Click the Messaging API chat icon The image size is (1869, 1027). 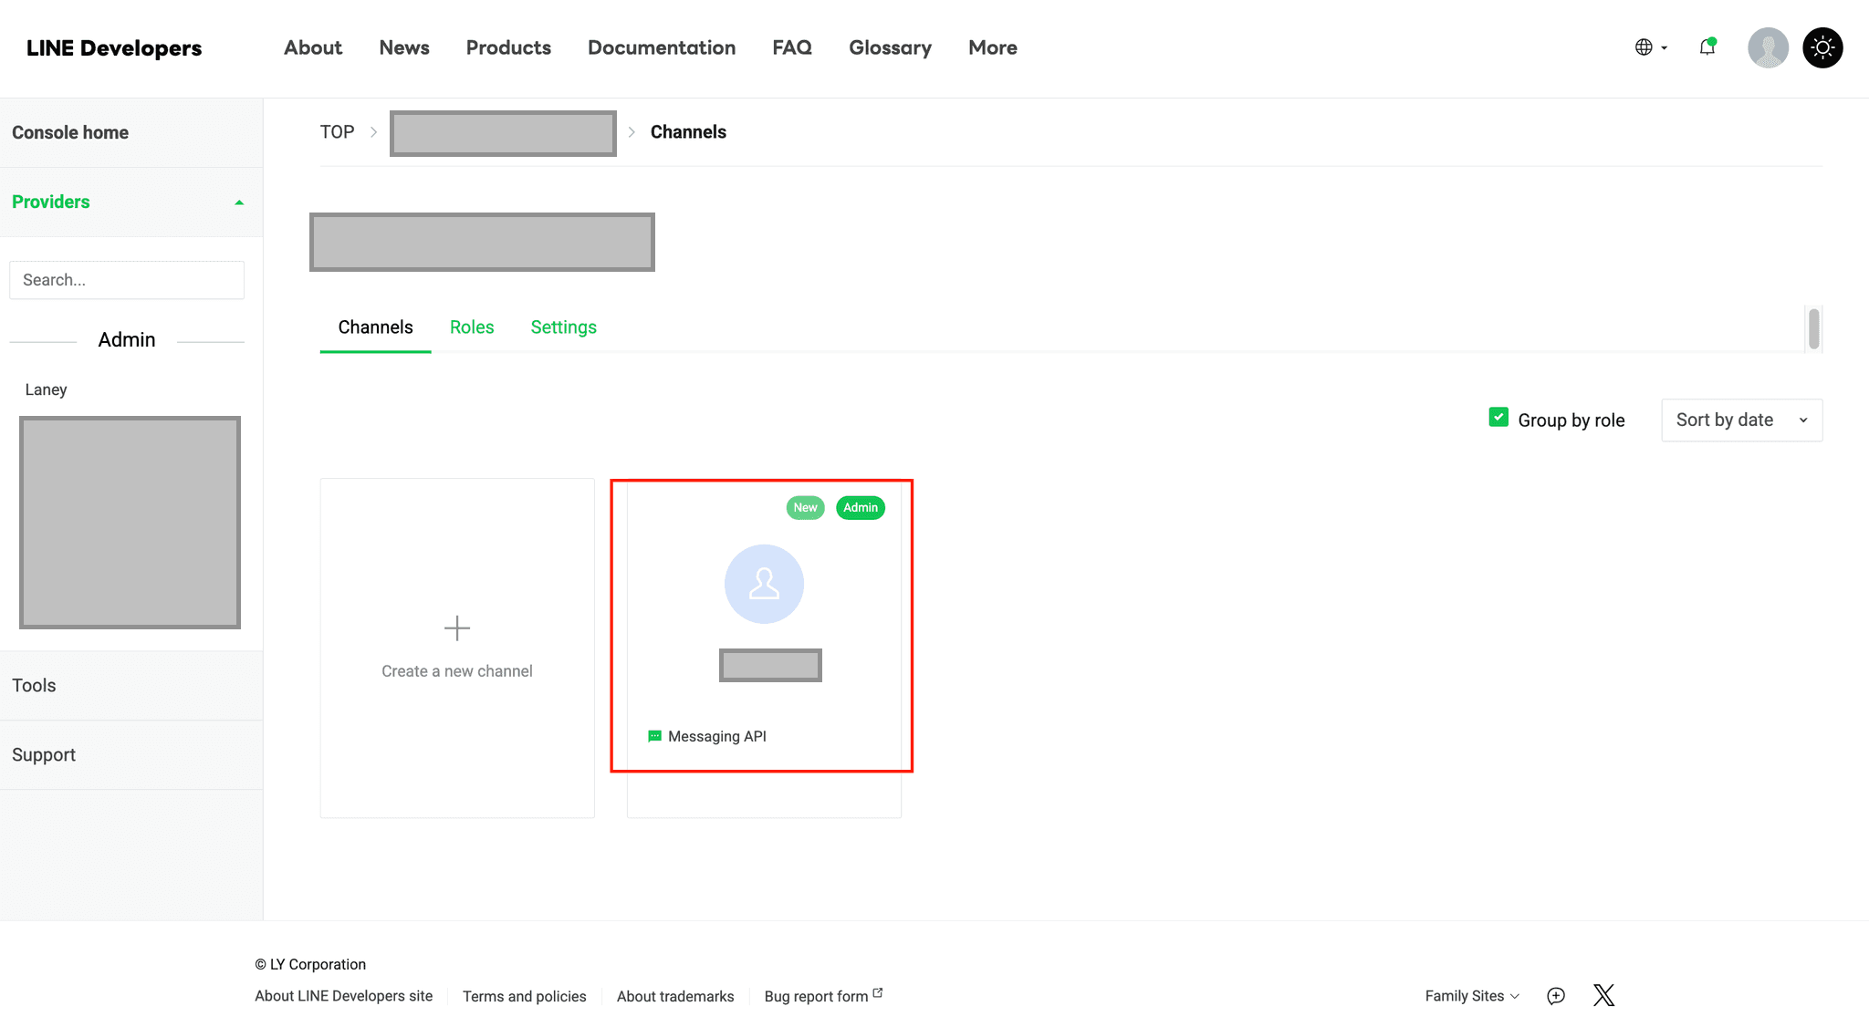[654, 736]
